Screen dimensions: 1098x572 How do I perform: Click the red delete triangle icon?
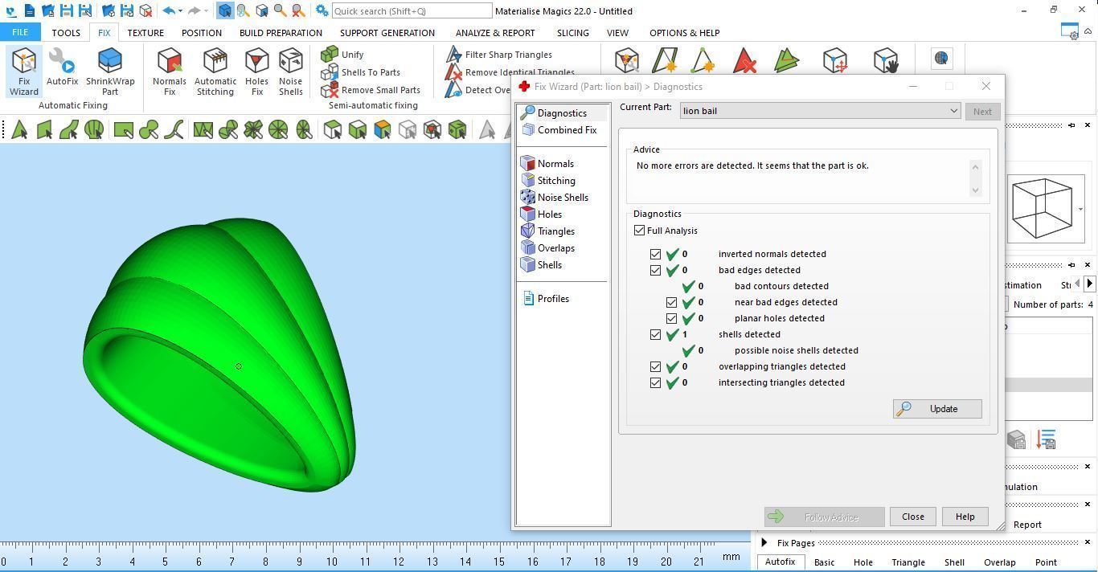(744, 60)
